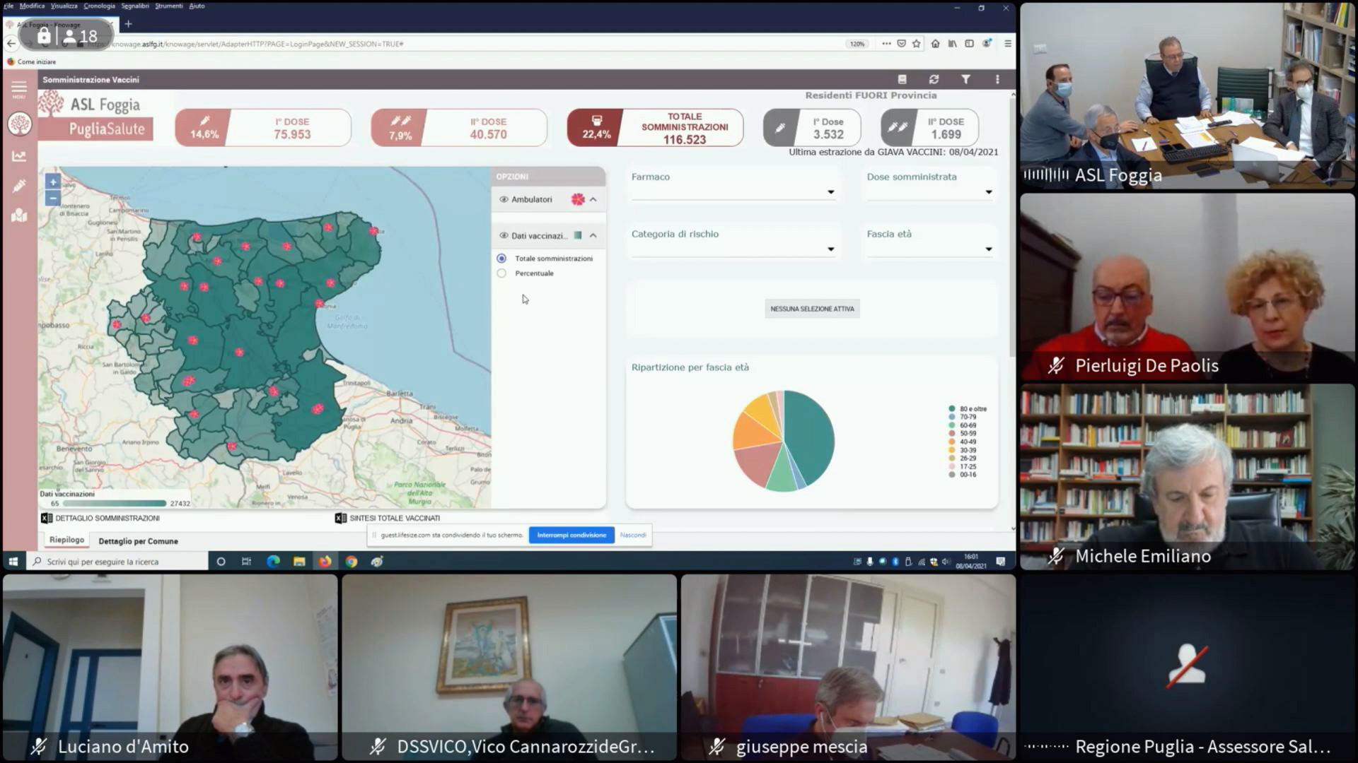This screenshot has width=1358, height=763.
Task: Open the map icon in the left sidebar
Action: pyautogui.click(x=19, y=216)
